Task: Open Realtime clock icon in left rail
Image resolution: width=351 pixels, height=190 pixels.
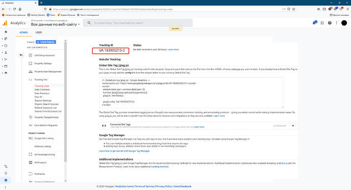Action: point(6,46)
